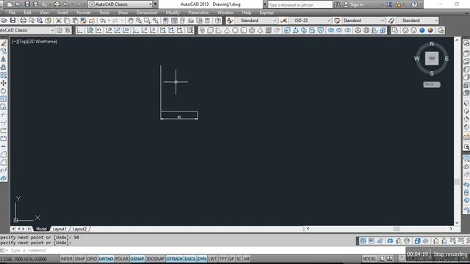Open the Dimension menu
Viewport: 470px width, 264px height.
(x=147, y=12)
